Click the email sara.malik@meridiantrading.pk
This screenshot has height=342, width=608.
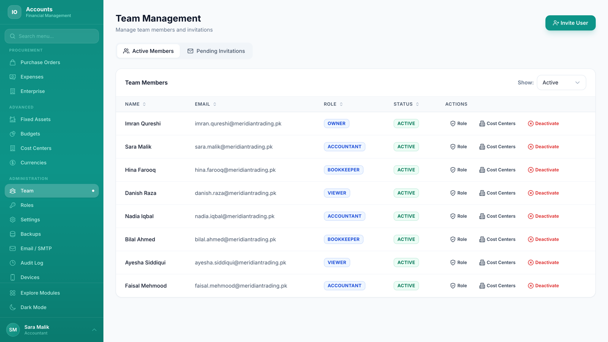[234, 147]
